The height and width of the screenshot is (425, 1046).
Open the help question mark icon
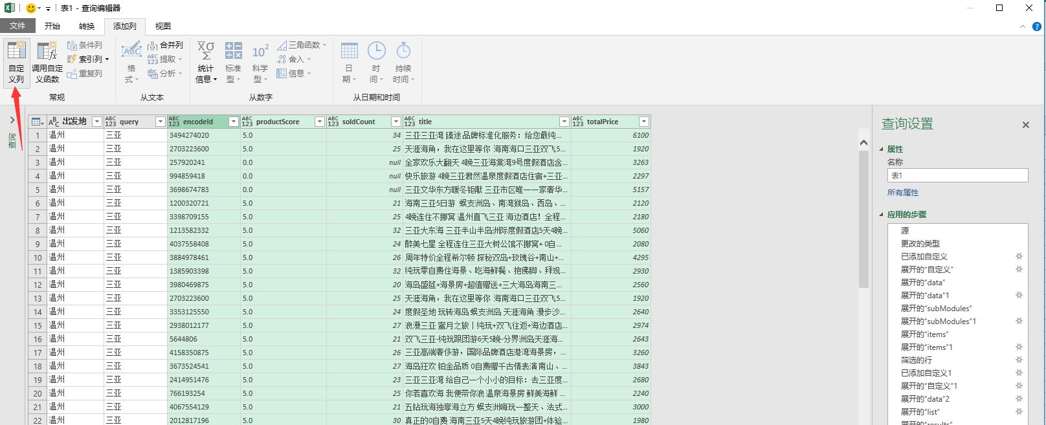pos(1036,27)
